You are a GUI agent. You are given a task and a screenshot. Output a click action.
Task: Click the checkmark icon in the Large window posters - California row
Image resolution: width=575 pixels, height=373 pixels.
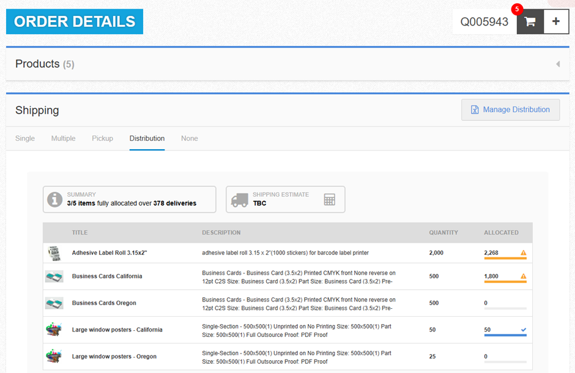coord(524,330)
